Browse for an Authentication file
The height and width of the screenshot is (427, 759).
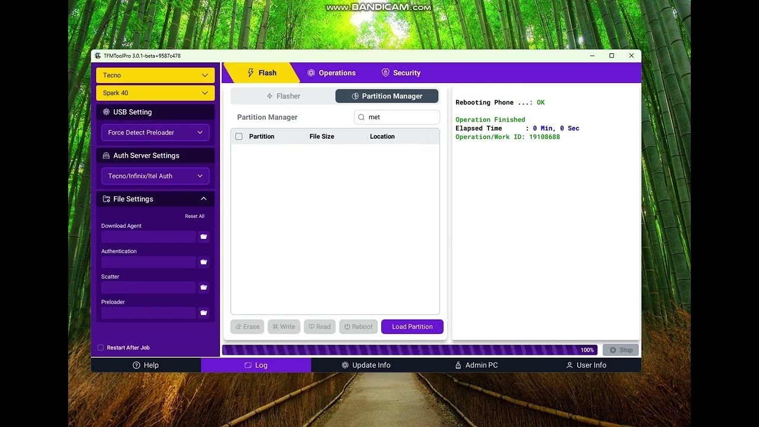pos(203,262)
